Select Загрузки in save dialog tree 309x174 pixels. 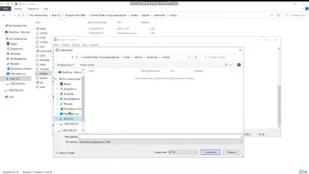pos(67,94)
